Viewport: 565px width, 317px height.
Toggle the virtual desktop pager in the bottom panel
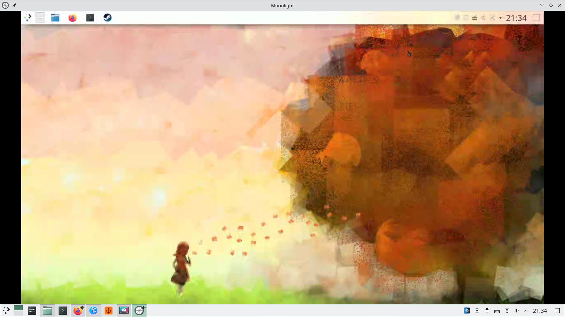[18, 311]
